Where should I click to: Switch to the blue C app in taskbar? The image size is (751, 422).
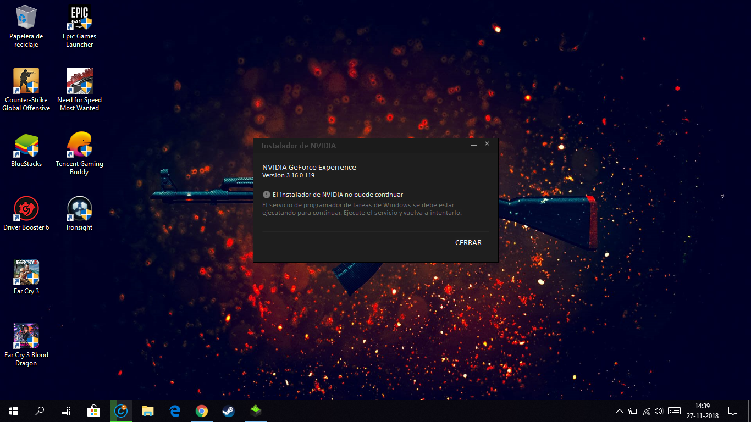click(120, 411)
